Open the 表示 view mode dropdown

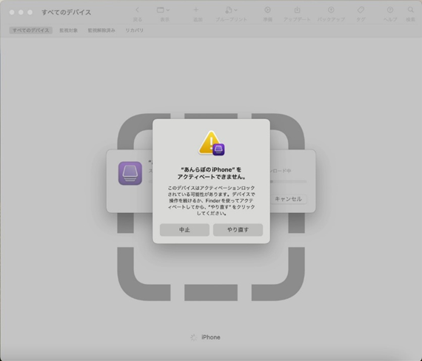coord(163,10)
